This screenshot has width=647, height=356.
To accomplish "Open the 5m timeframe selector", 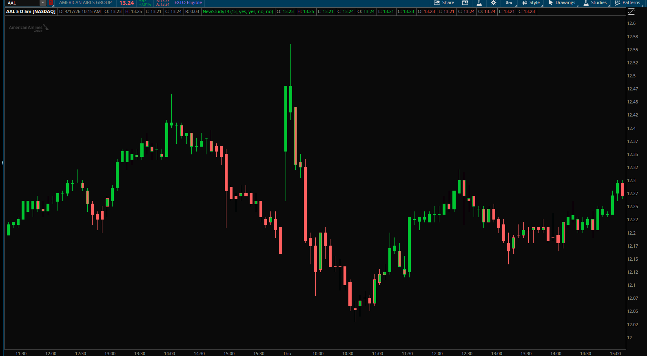I will pos(509,3).
